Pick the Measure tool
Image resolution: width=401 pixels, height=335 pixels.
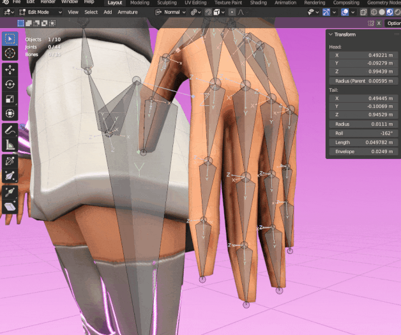[10, 145]
